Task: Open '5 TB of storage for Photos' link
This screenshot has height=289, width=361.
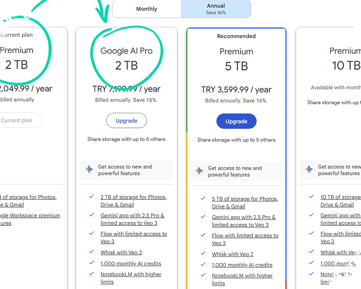Action: pyautogui.click(x=245, y=203)
